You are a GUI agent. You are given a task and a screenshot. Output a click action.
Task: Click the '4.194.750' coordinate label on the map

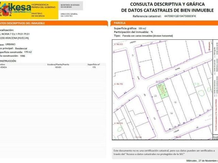click(x=119, y=84)
